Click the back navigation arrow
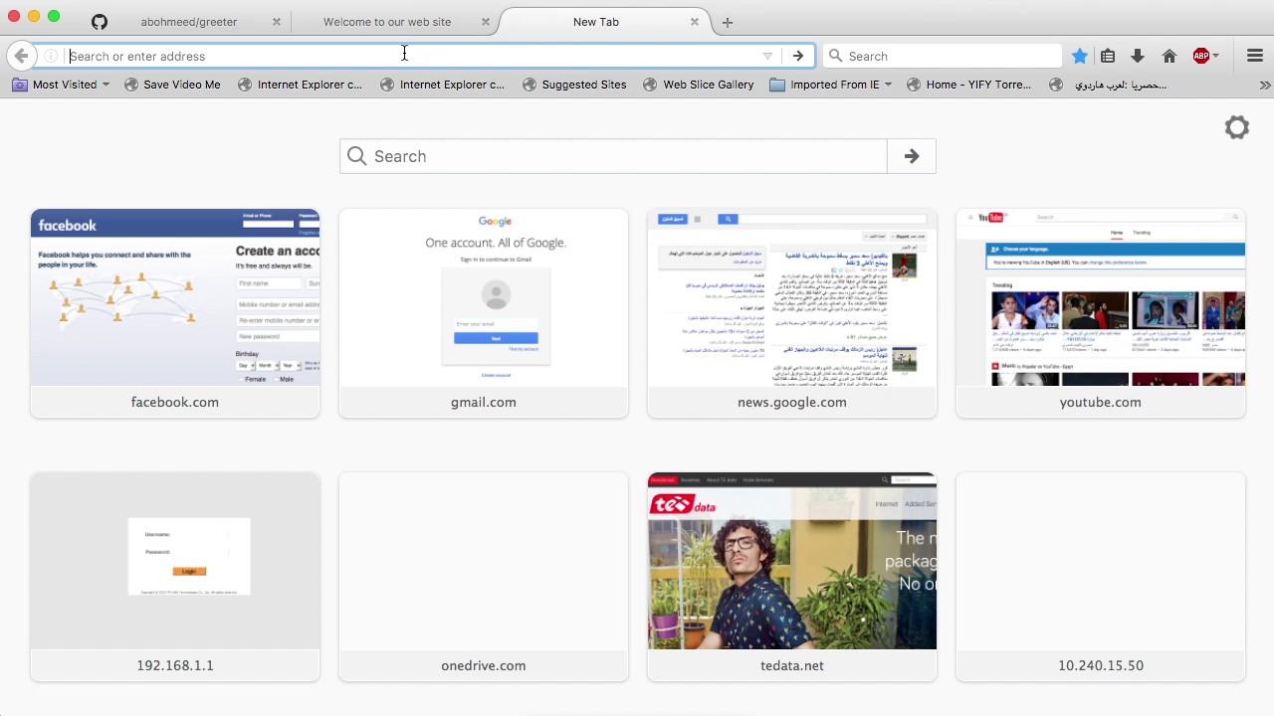1274x716 pixels. [x=22, y=56]
